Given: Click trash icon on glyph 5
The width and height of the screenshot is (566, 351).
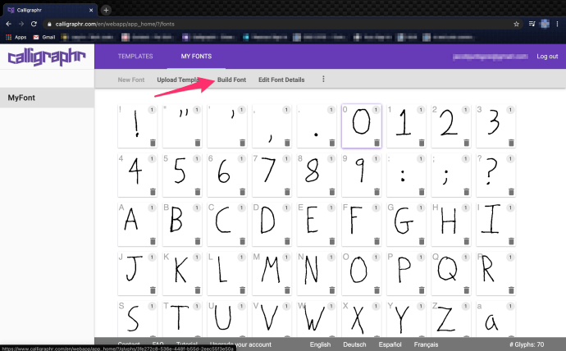Looking at the screenshot, I should pos(197,191).
